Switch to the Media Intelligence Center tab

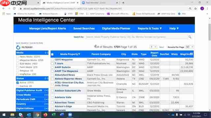point(60,3)
